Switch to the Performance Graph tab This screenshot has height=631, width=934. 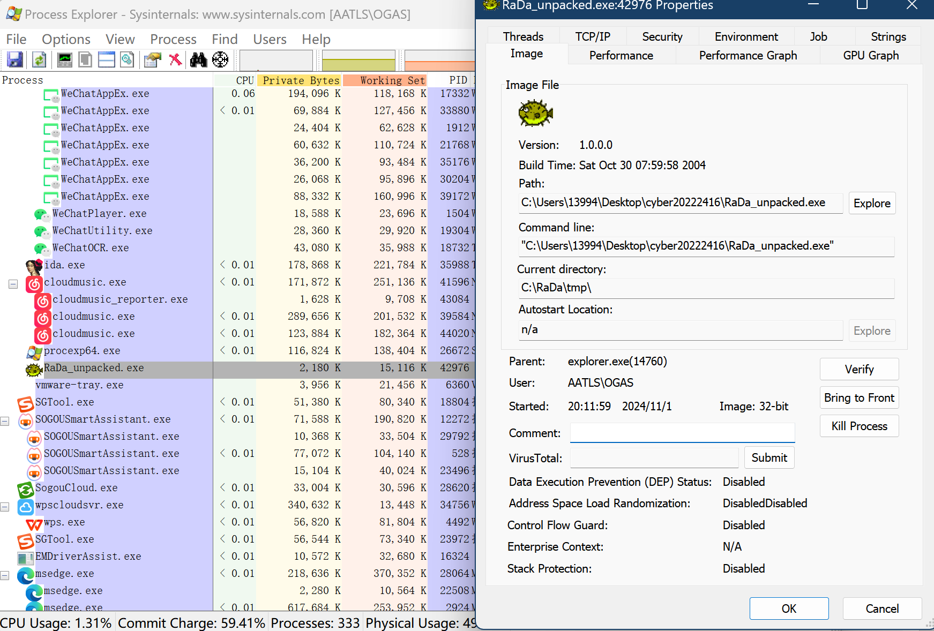[x=748, y=55]
